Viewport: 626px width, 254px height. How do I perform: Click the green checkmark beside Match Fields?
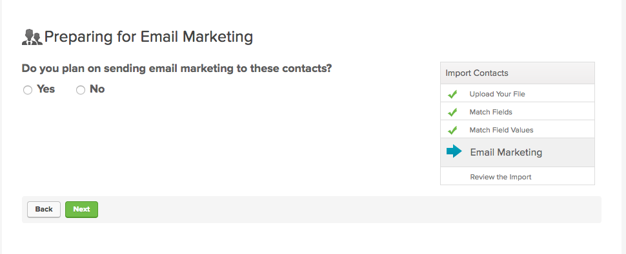(452, 113)
